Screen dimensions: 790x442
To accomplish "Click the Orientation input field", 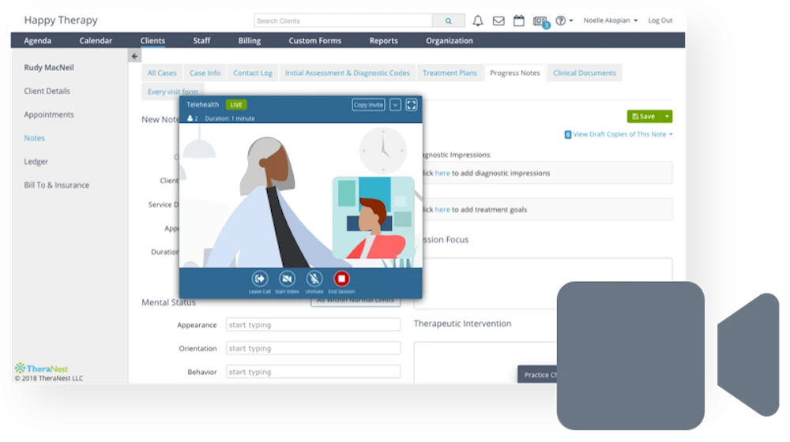I will [314, 348].
